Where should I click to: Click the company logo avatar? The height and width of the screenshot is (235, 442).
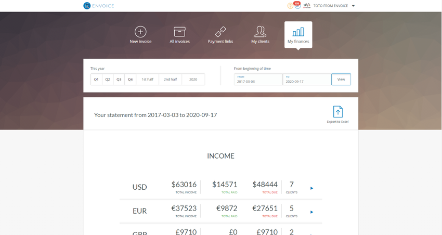pos(307,6)
